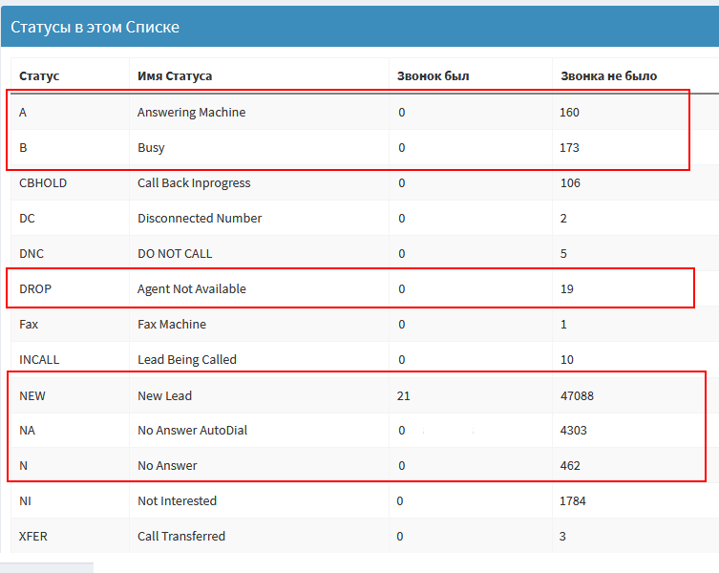Click the 462 value in No Answer row
The width and height of the screenshot is (719, 573).
point(570,466)
